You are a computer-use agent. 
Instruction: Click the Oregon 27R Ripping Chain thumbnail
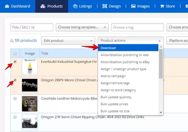30,122
